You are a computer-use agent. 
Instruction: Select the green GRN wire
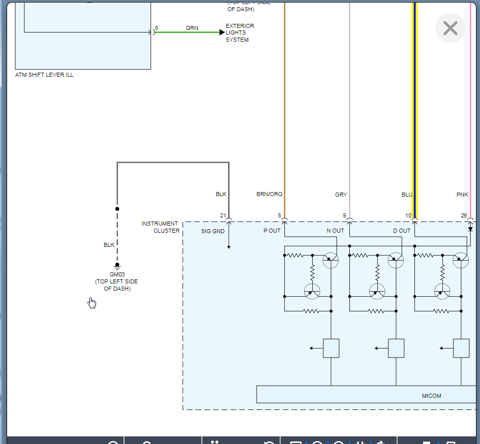pos(187,33)
